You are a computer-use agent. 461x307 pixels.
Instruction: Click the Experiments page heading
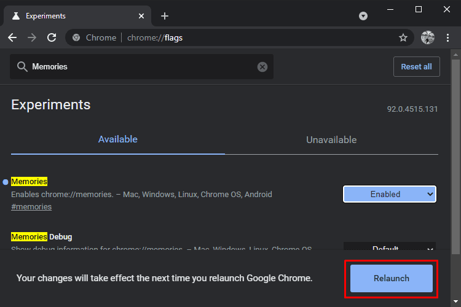tap(51, 105)
